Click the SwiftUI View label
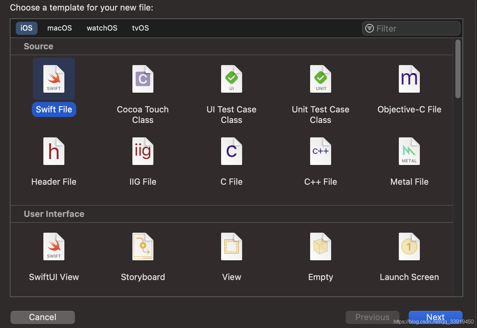The height and width of the screenshot is (328, 477). pyautogui.click(x=54, y=277)
